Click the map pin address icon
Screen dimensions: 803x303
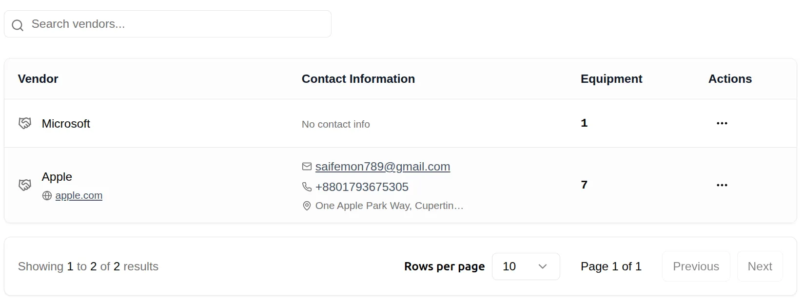[x=307, y=206]
